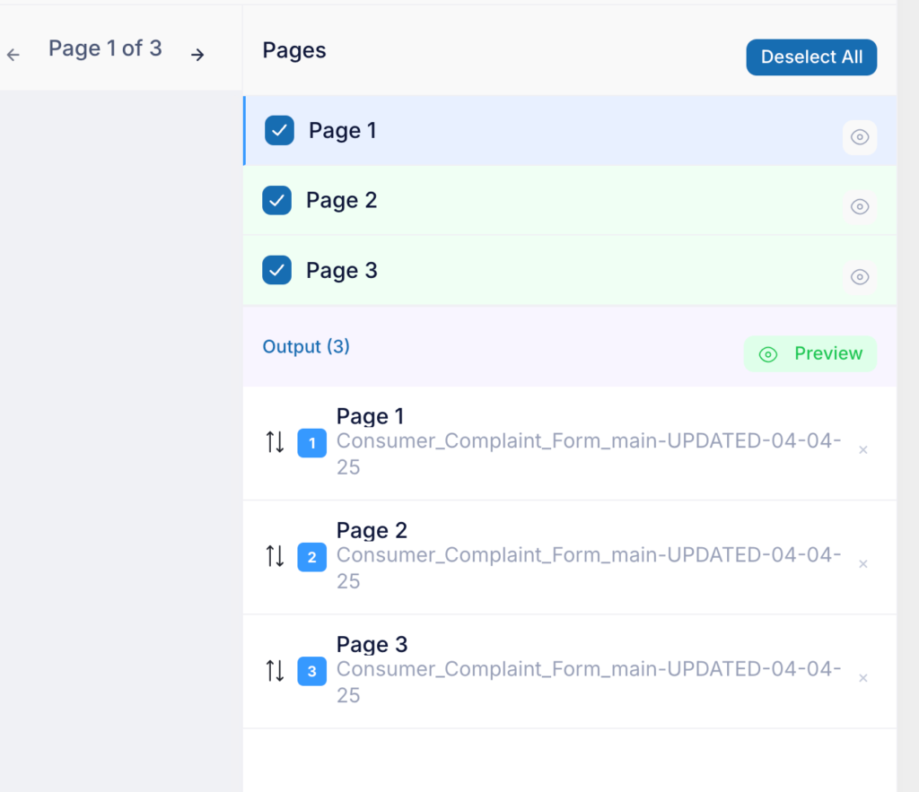Click output Page 2 title
919x792 pixels.
372,531
